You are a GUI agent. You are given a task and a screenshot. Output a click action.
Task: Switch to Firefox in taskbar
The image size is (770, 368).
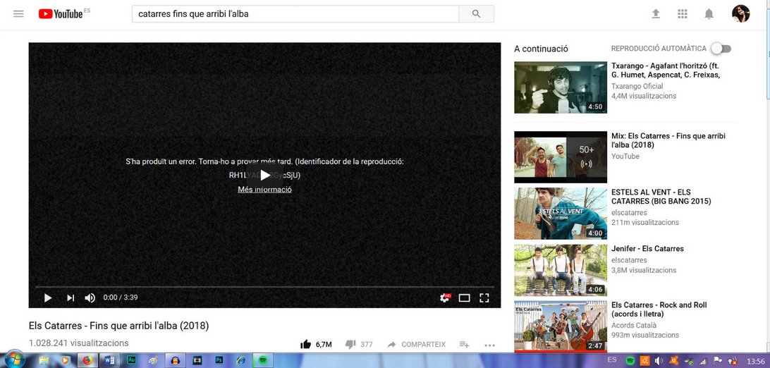87,360
